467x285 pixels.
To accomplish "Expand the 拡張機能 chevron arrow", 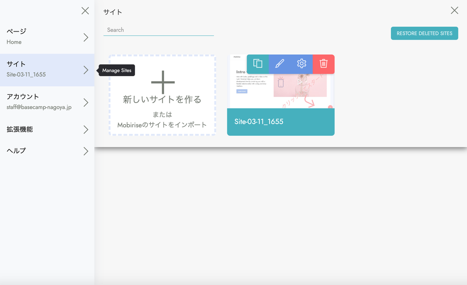I will point(86,130).
